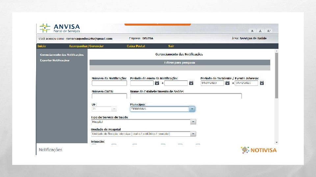Click the Notificações footer label

50,150
